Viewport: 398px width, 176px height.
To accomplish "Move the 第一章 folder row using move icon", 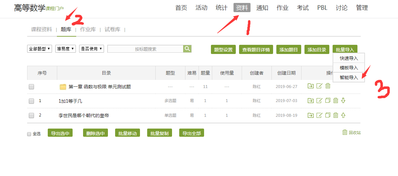I will tap(311, 86).
